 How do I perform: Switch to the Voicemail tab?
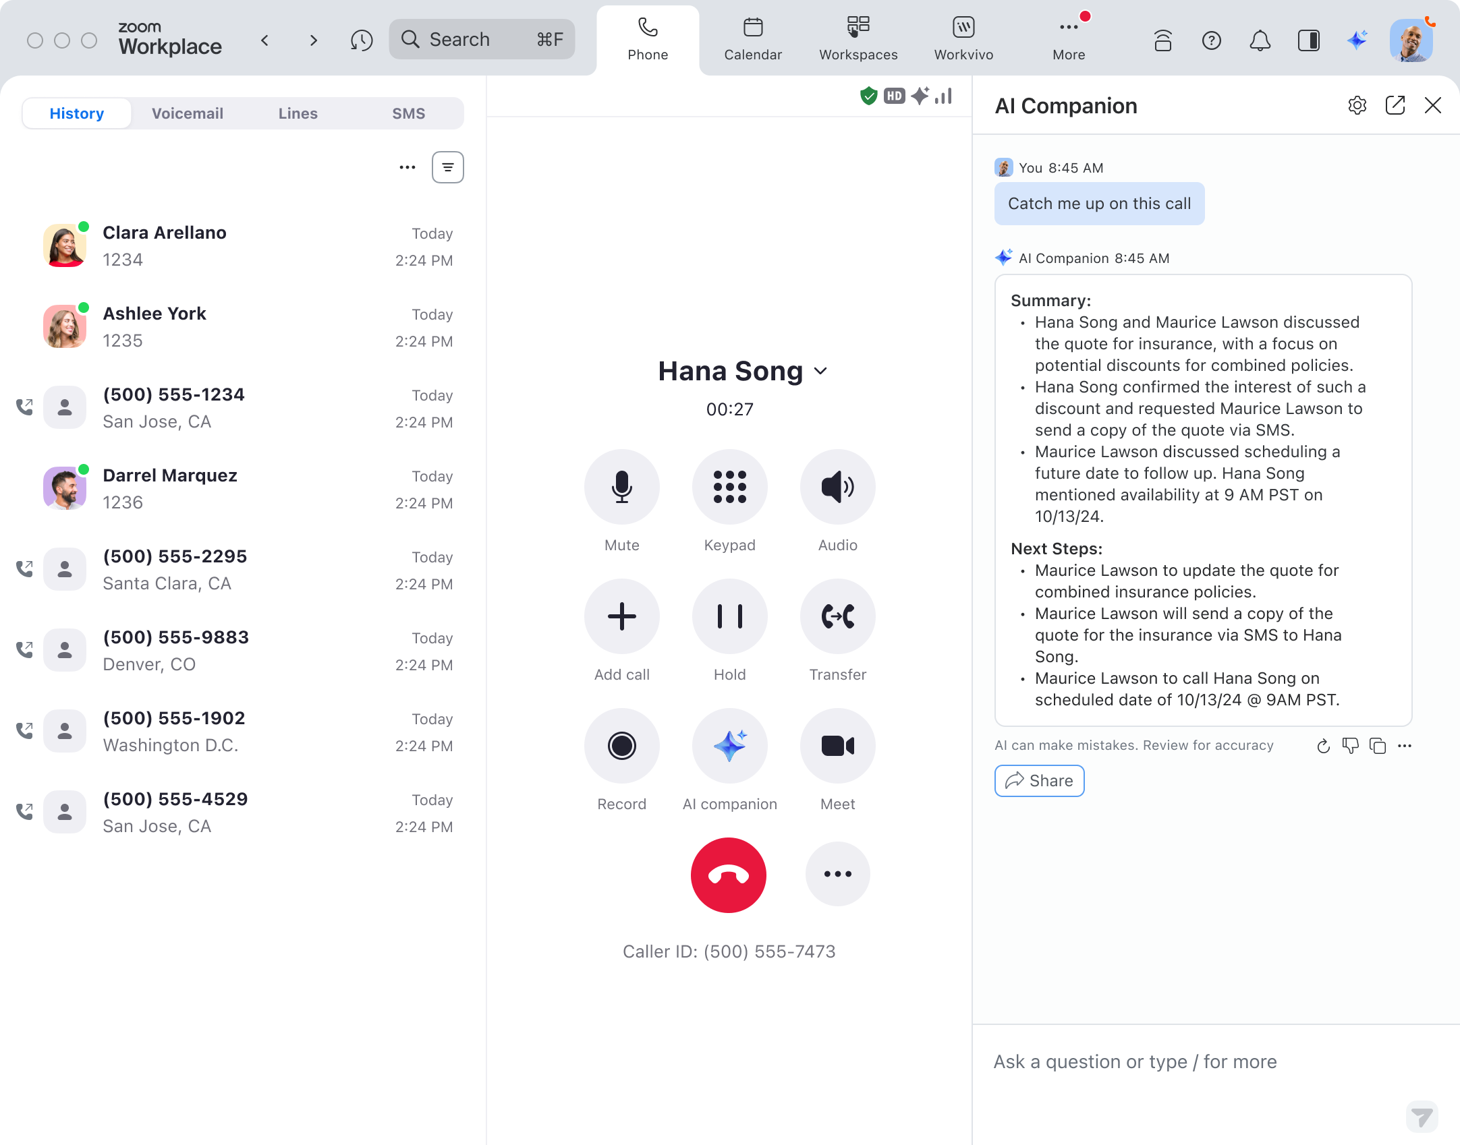point(187,113)
